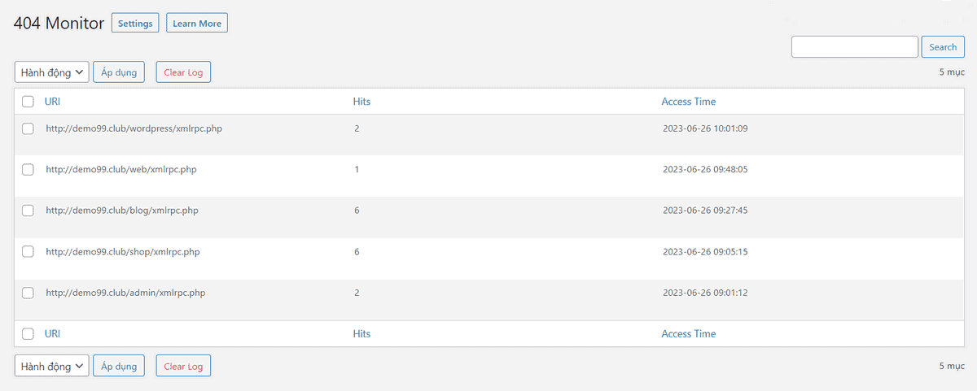Sort by URI column header

click(52, 102)
